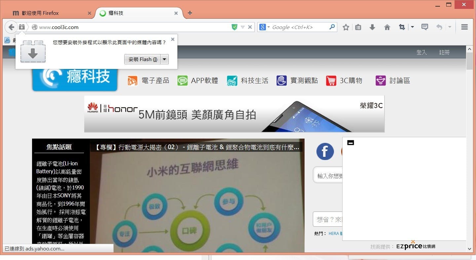Open the 3C購物 menu
The height and width of the screenshot is (260, 476).
[x=344, y=81]
